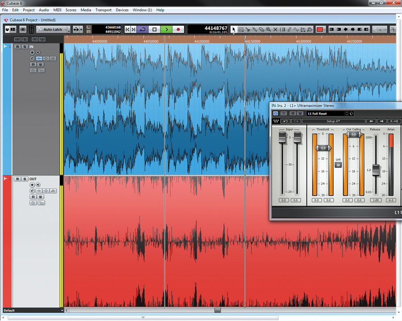Select the Line curve tool
The image size is (402, 321).
296,29
